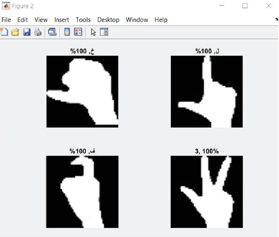Open the Insert menu

pyautogui.click(x=62, y=20)
